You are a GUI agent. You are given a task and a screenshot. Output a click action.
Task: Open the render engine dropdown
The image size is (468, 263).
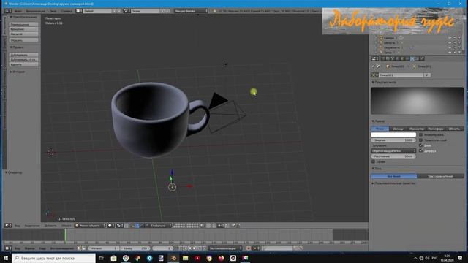(x=191, y=11)
